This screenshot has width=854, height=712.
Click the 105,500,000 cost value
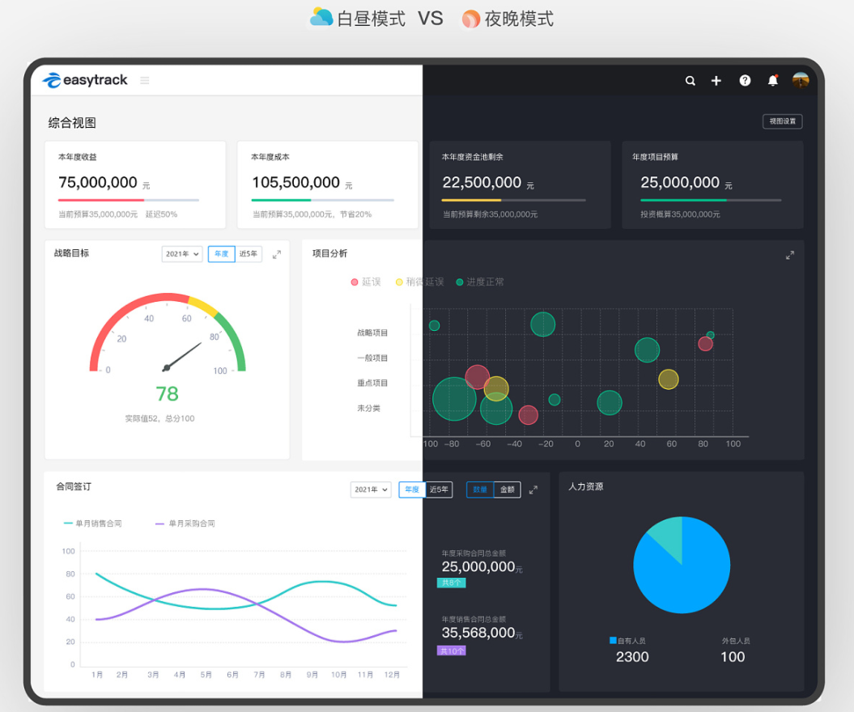coord(295,182)
